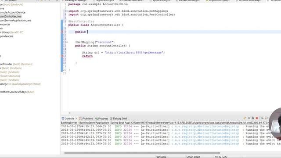The image size is (281, 158).
Task: Click the package com.example.AccountService line
Action: point(98,4)
